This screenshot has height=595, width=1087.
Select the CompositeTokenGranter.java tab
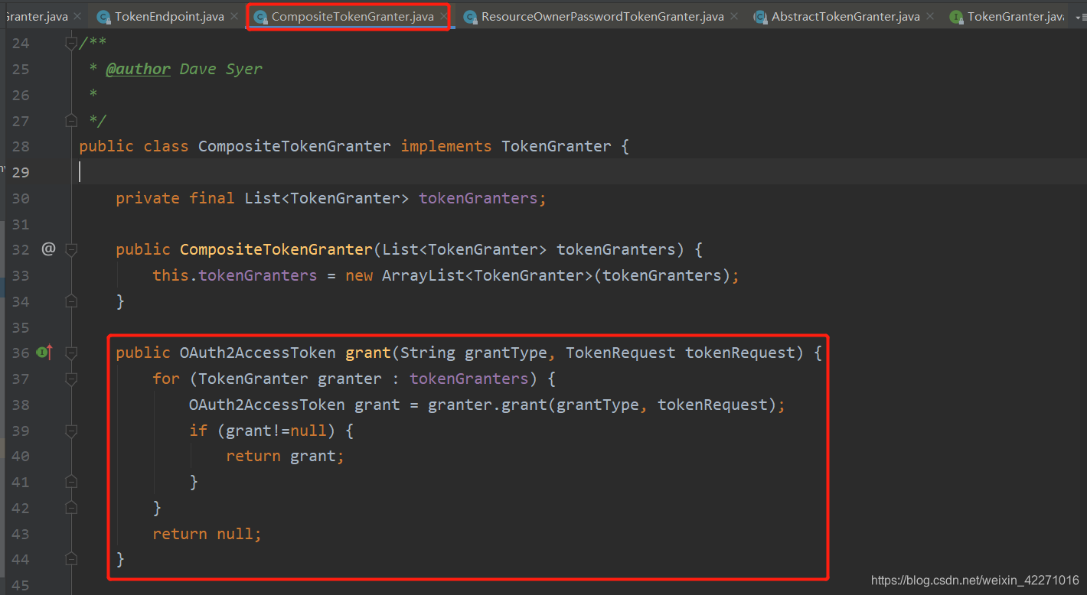pyautogui.click(x=352, y=16)
